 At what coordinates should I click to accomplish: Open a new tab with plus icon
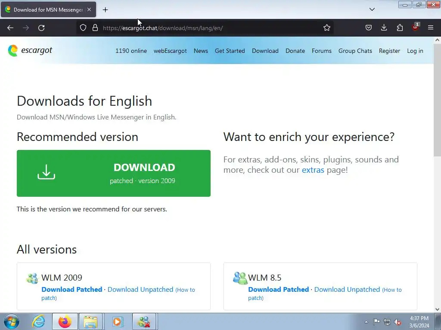[105, 10]
